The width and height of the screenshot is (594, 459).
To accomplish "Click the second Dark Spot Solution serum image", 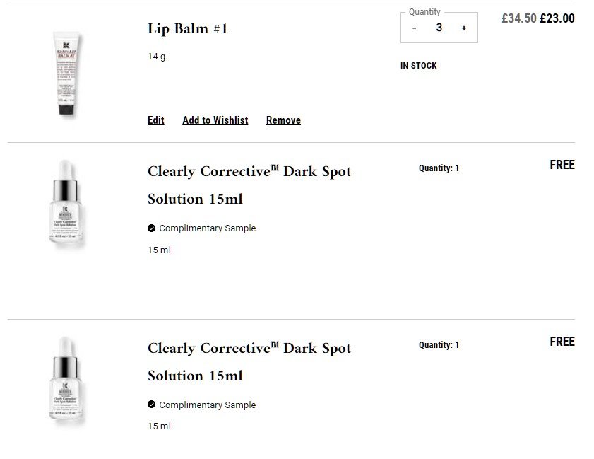I will click(67, 381).
